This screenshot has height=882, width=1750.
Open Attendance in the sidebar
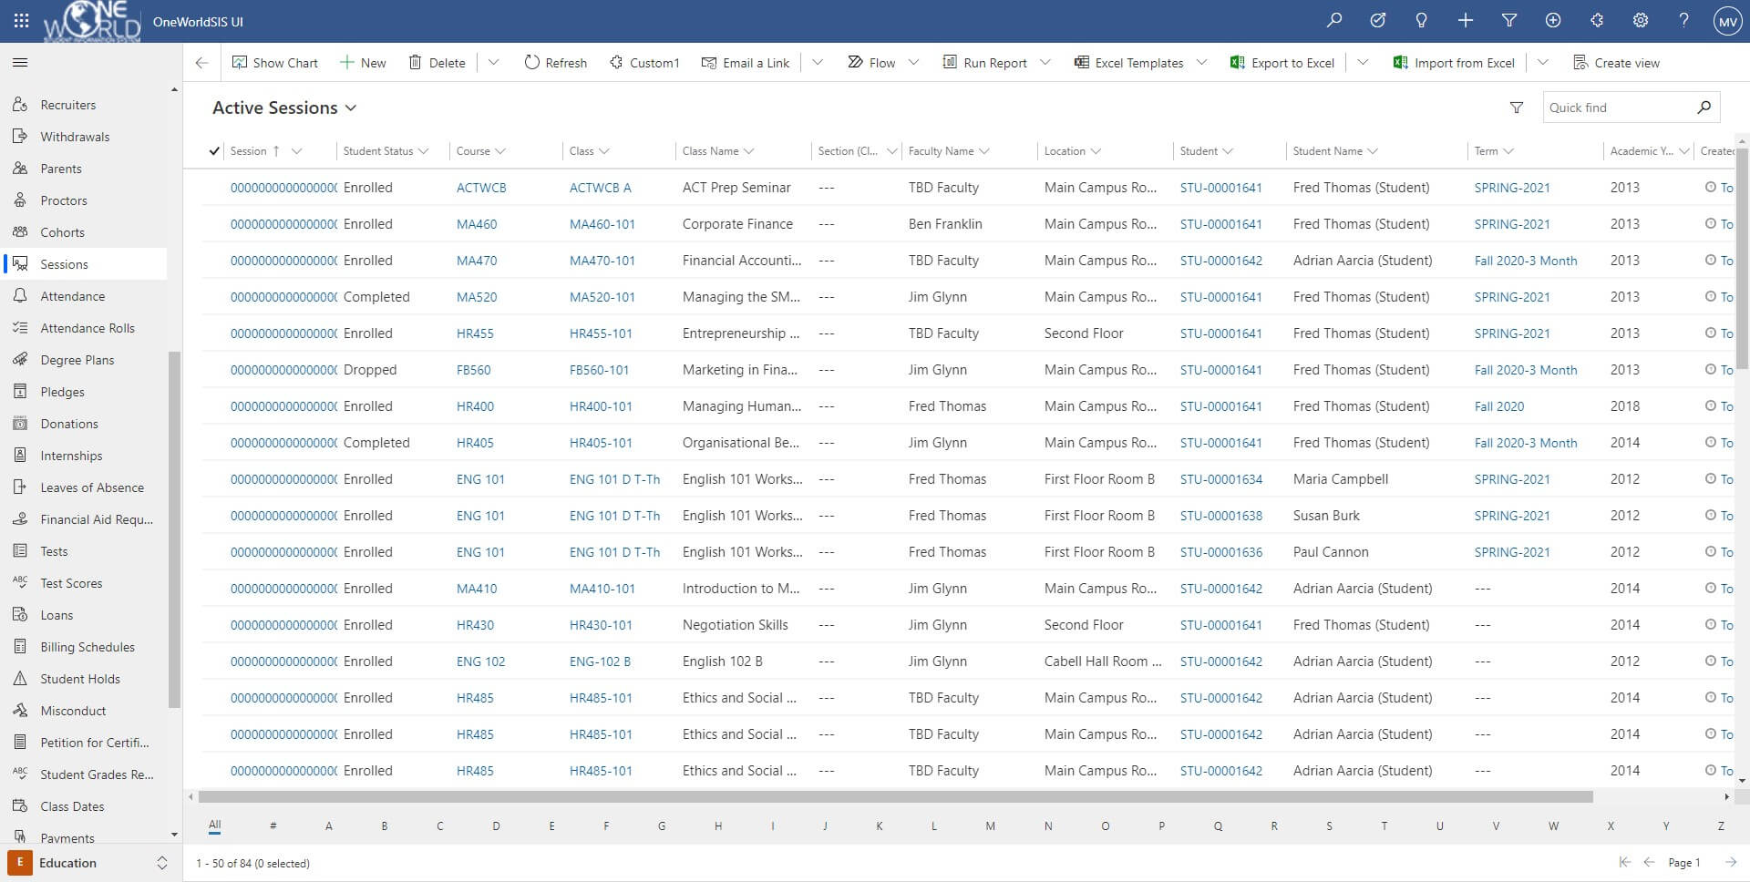[86, 296]
